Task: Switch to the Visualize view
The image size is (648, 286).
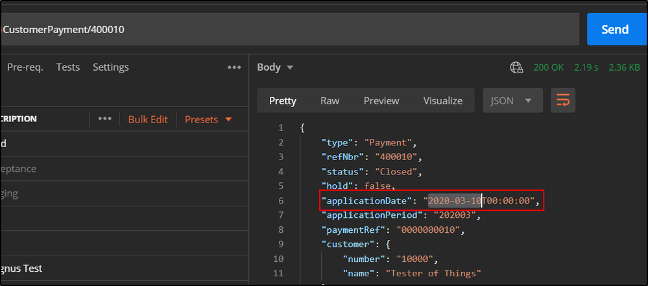Action: 443,101
